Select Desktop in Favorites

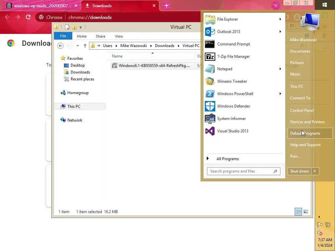[78, 65]
